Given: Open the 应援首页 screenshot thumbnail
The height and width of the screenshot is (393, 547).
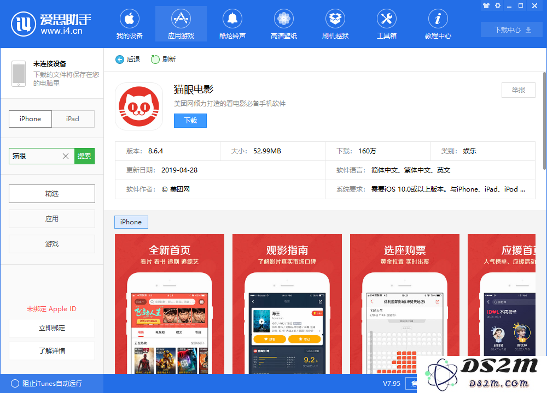Looking at the screenshot, I should pos(502,295).
